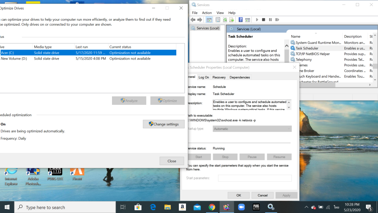Switch to the Recovery tab

pos(219,77)
